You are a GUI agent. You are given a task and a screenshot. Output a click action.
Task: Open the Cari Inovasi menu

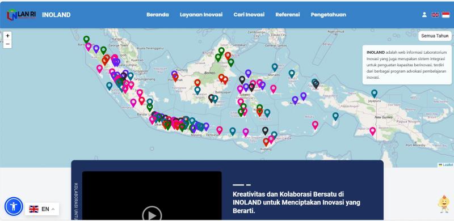pyautogui.click(x=249, y=15)
